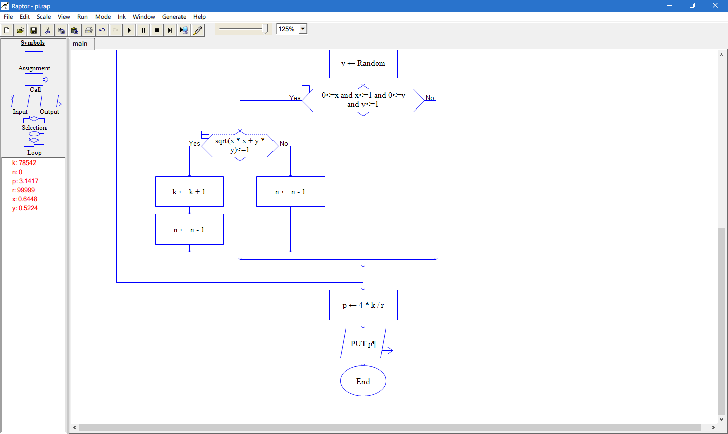Open the Generate menu
This screenshot has height=434, width=728.
coord(174,17)
